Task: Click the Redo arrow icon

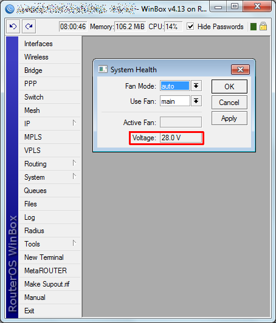Action: click(x=29, y=26)
